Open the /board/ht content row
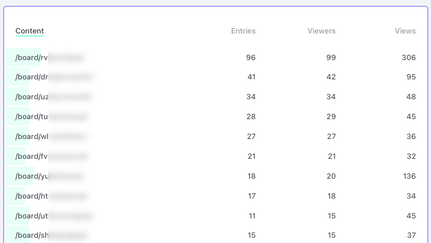 tap(216, 196)
